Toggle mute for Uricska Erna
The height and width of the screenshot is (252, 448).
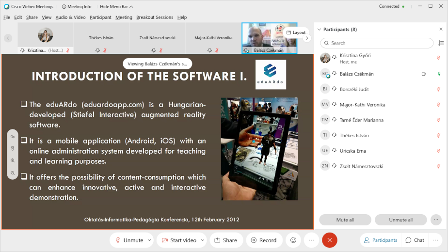pyautogui.click(x=438, y=151)
